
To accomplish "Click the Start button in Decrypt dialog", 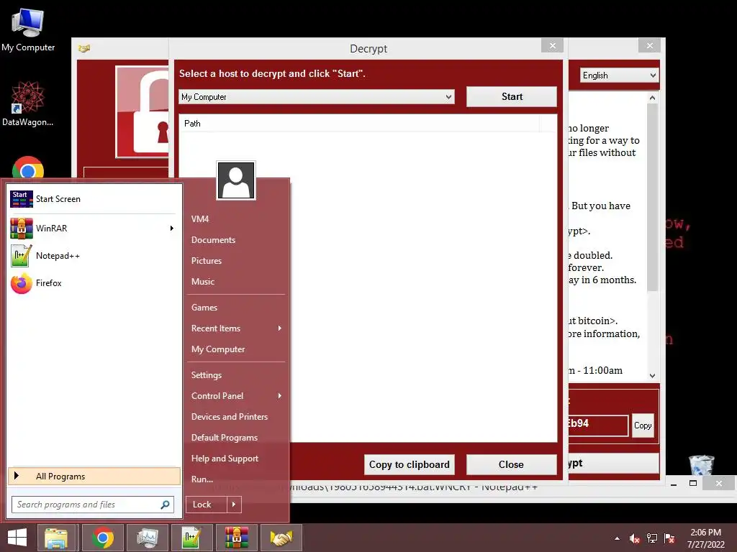I will 512,97.
